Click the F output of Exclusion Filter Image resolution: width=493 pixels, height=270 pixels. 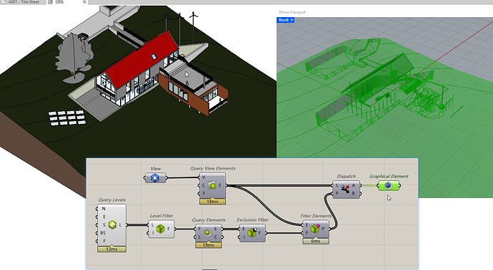click(259, 233)
